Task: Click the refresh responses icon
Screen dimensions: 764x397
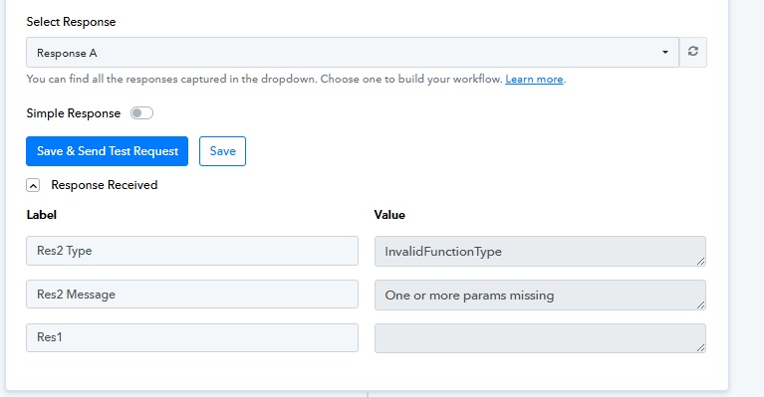Action: click(x=693, y=52)
